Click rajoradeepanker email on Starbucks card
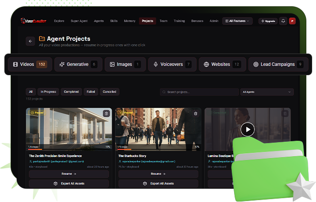 pyautogui.click(x=149, y=162)
